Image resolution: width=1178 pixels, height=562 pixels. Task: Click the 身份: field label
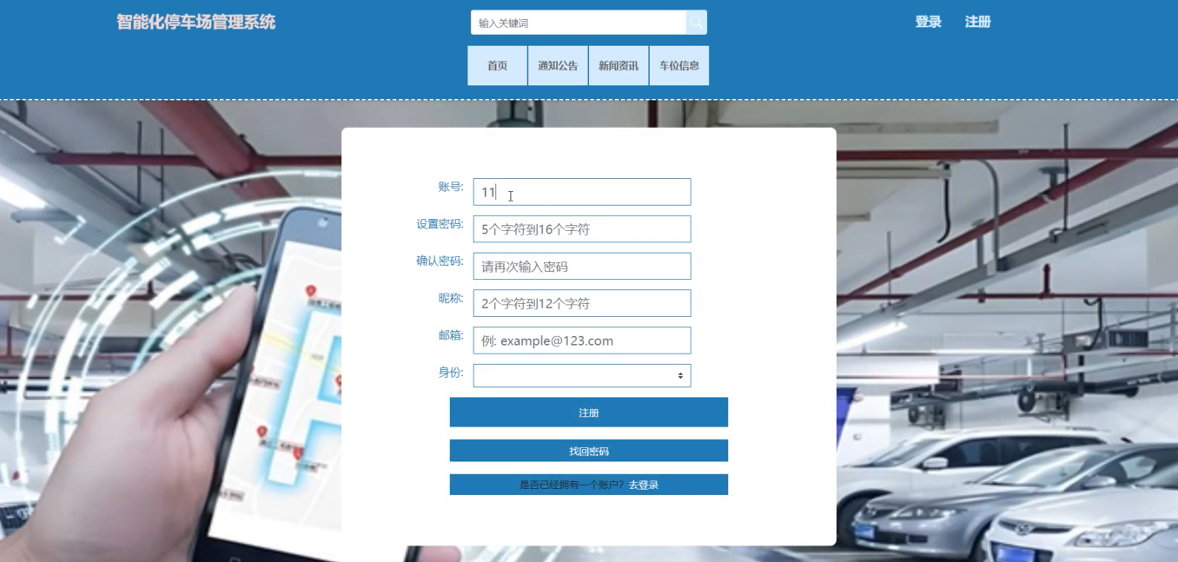click(x=451, y=373)
